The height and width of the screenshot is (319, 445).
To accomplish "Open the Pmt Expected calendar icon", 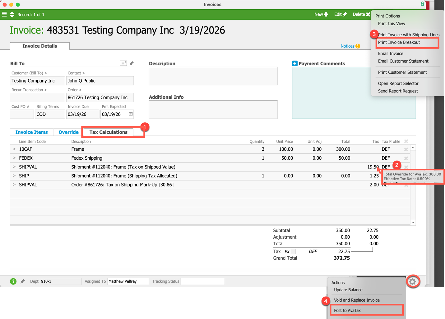I will tap(131, 114).
